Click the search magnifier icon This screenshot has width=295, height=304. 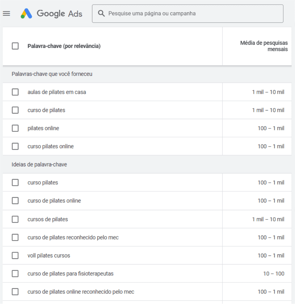[x=101, y=14]
